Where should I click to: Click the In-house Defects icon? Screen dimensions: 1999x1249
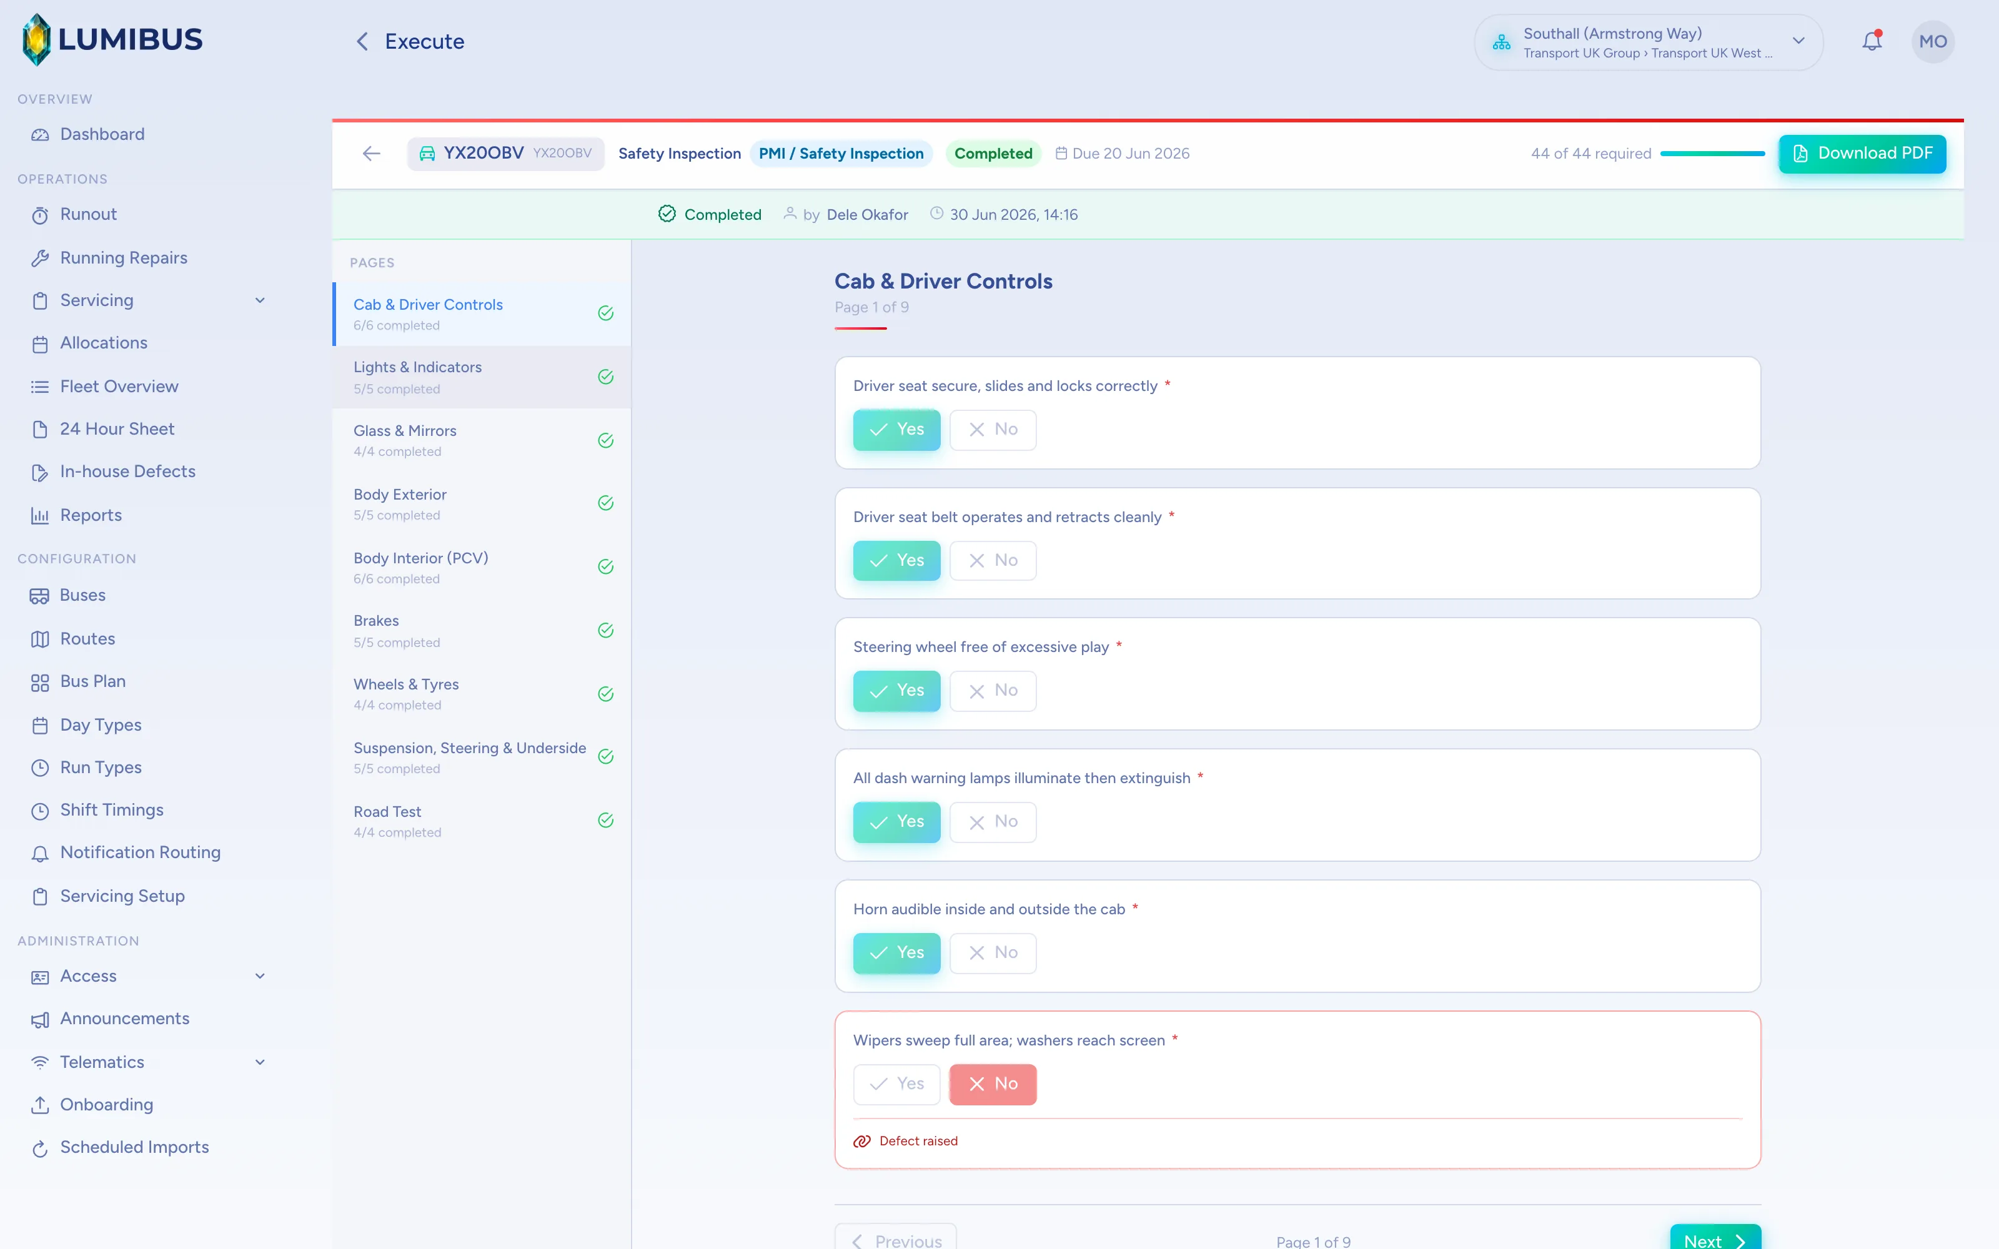click(39, 473)
